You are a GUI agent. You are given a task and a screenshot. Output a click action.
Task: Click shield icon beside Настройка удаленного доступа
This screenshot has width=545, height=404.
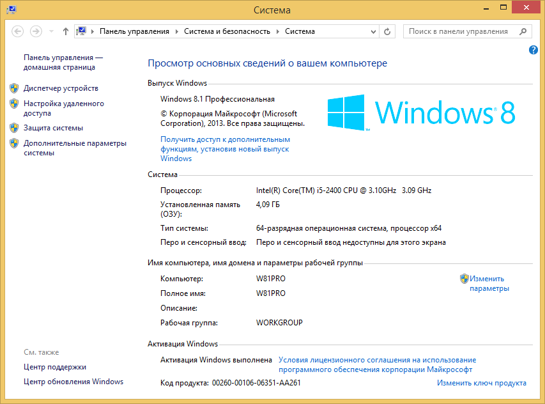14,104
